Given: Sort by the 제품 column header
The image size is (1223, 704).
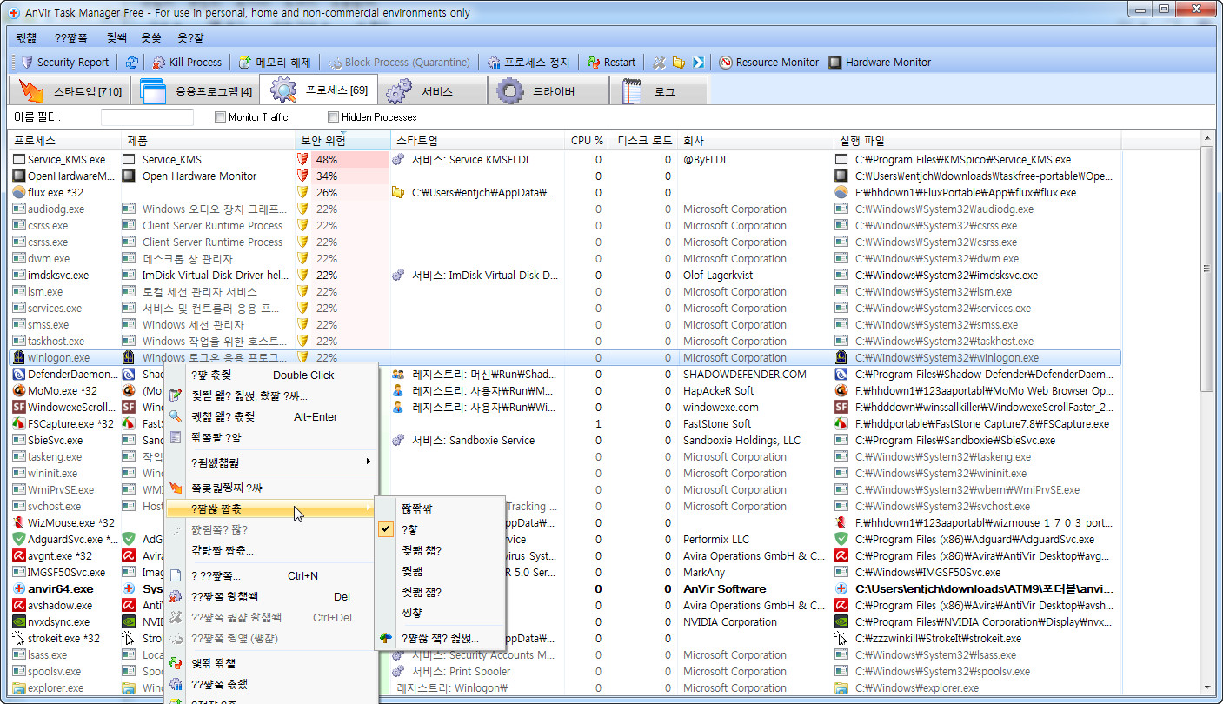Looking at the screenshot, I should [209, 140].
